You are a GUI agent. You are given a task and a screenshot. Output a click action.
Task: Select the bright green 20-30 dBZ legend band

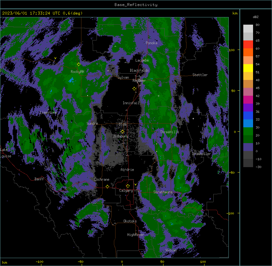(x=248, y=131)
